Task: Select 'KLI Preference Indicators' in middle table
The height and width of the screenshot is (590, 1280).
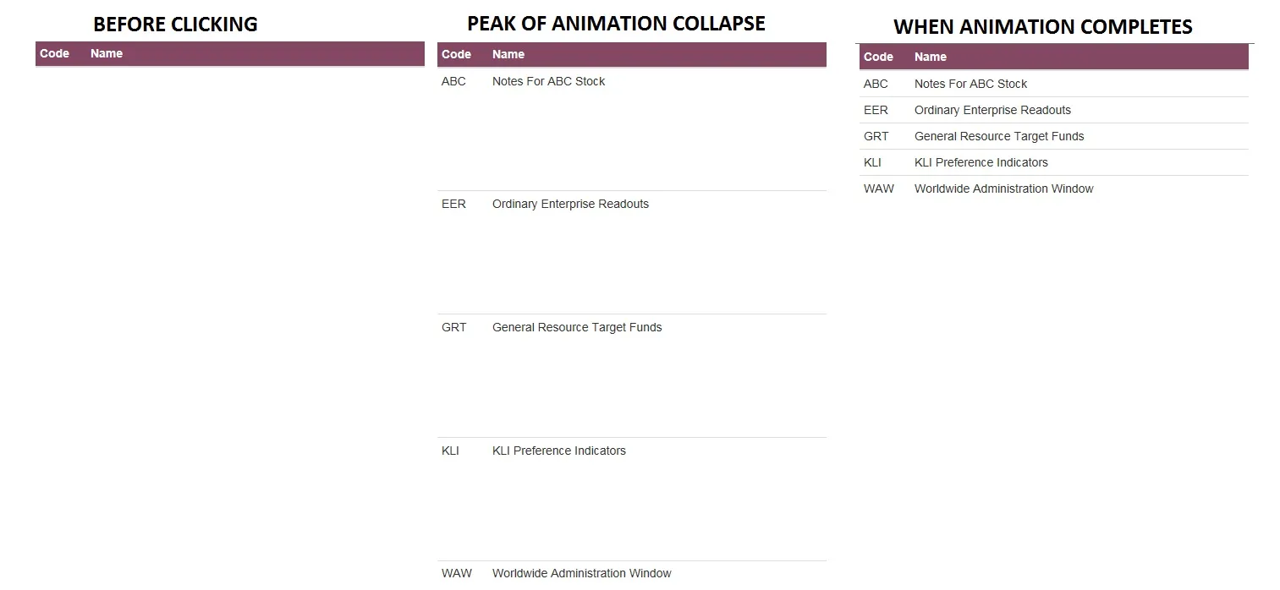Action: coord(559,451)
